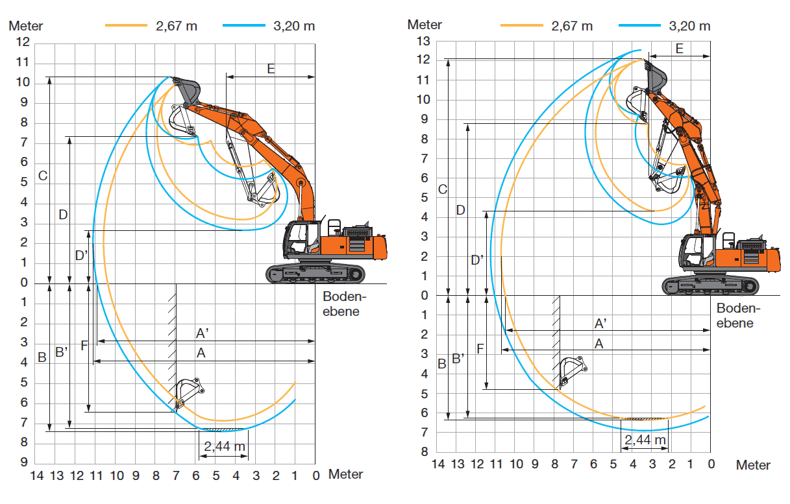Image resolution: width=790 pixels, height=504 pixels.
Task: Click the 'Bodenebene' label in right diagram
Action: coord(738,316)
